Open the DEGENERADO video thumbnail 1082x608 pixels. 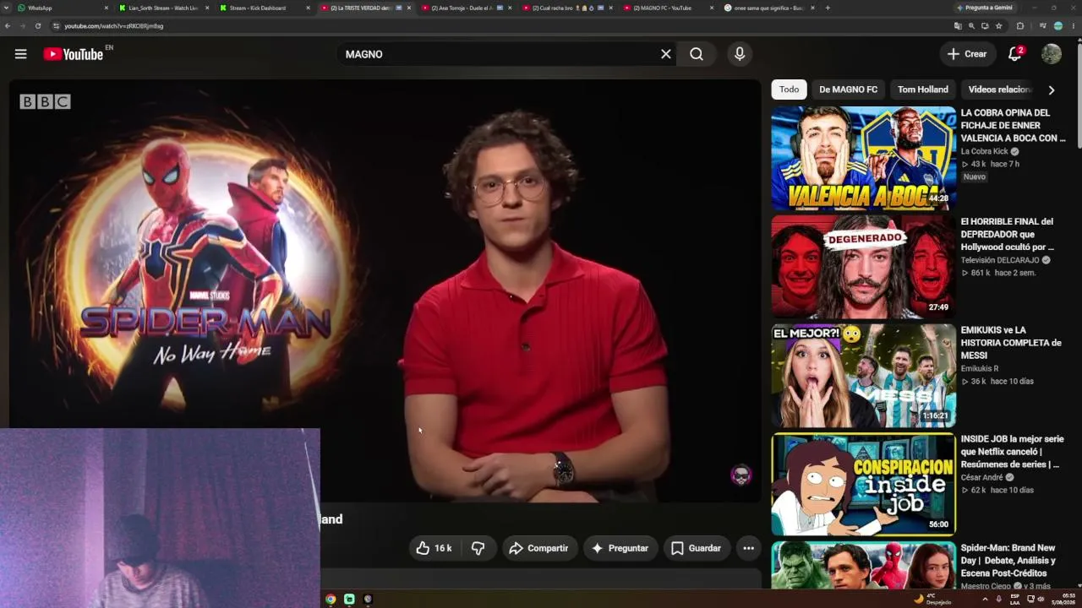point(863,267)
